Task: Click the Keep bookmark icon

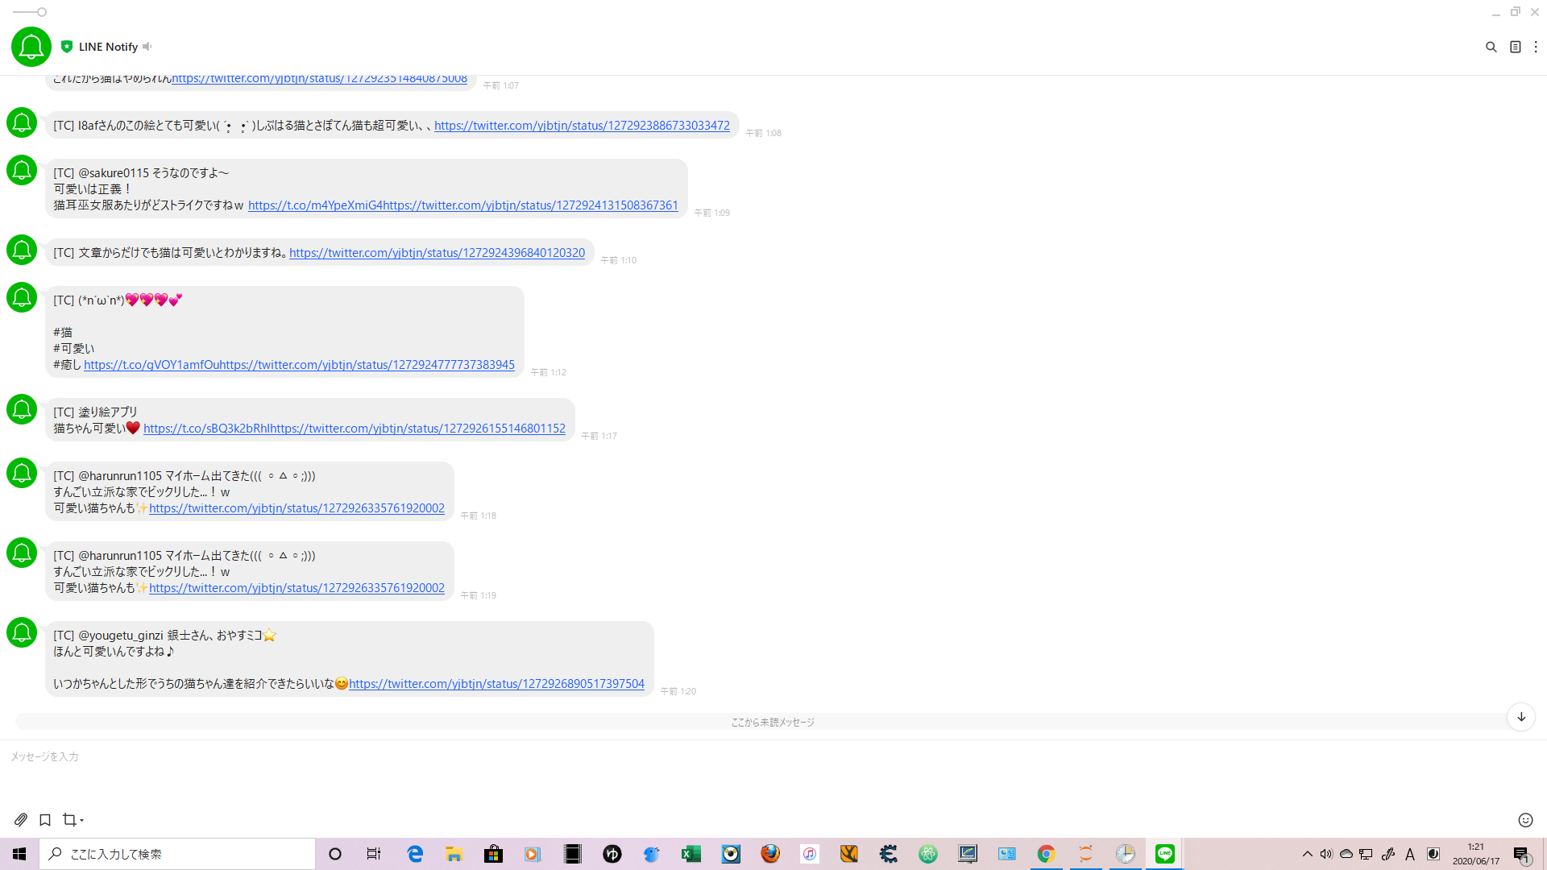Action: (x=45, y=820)
